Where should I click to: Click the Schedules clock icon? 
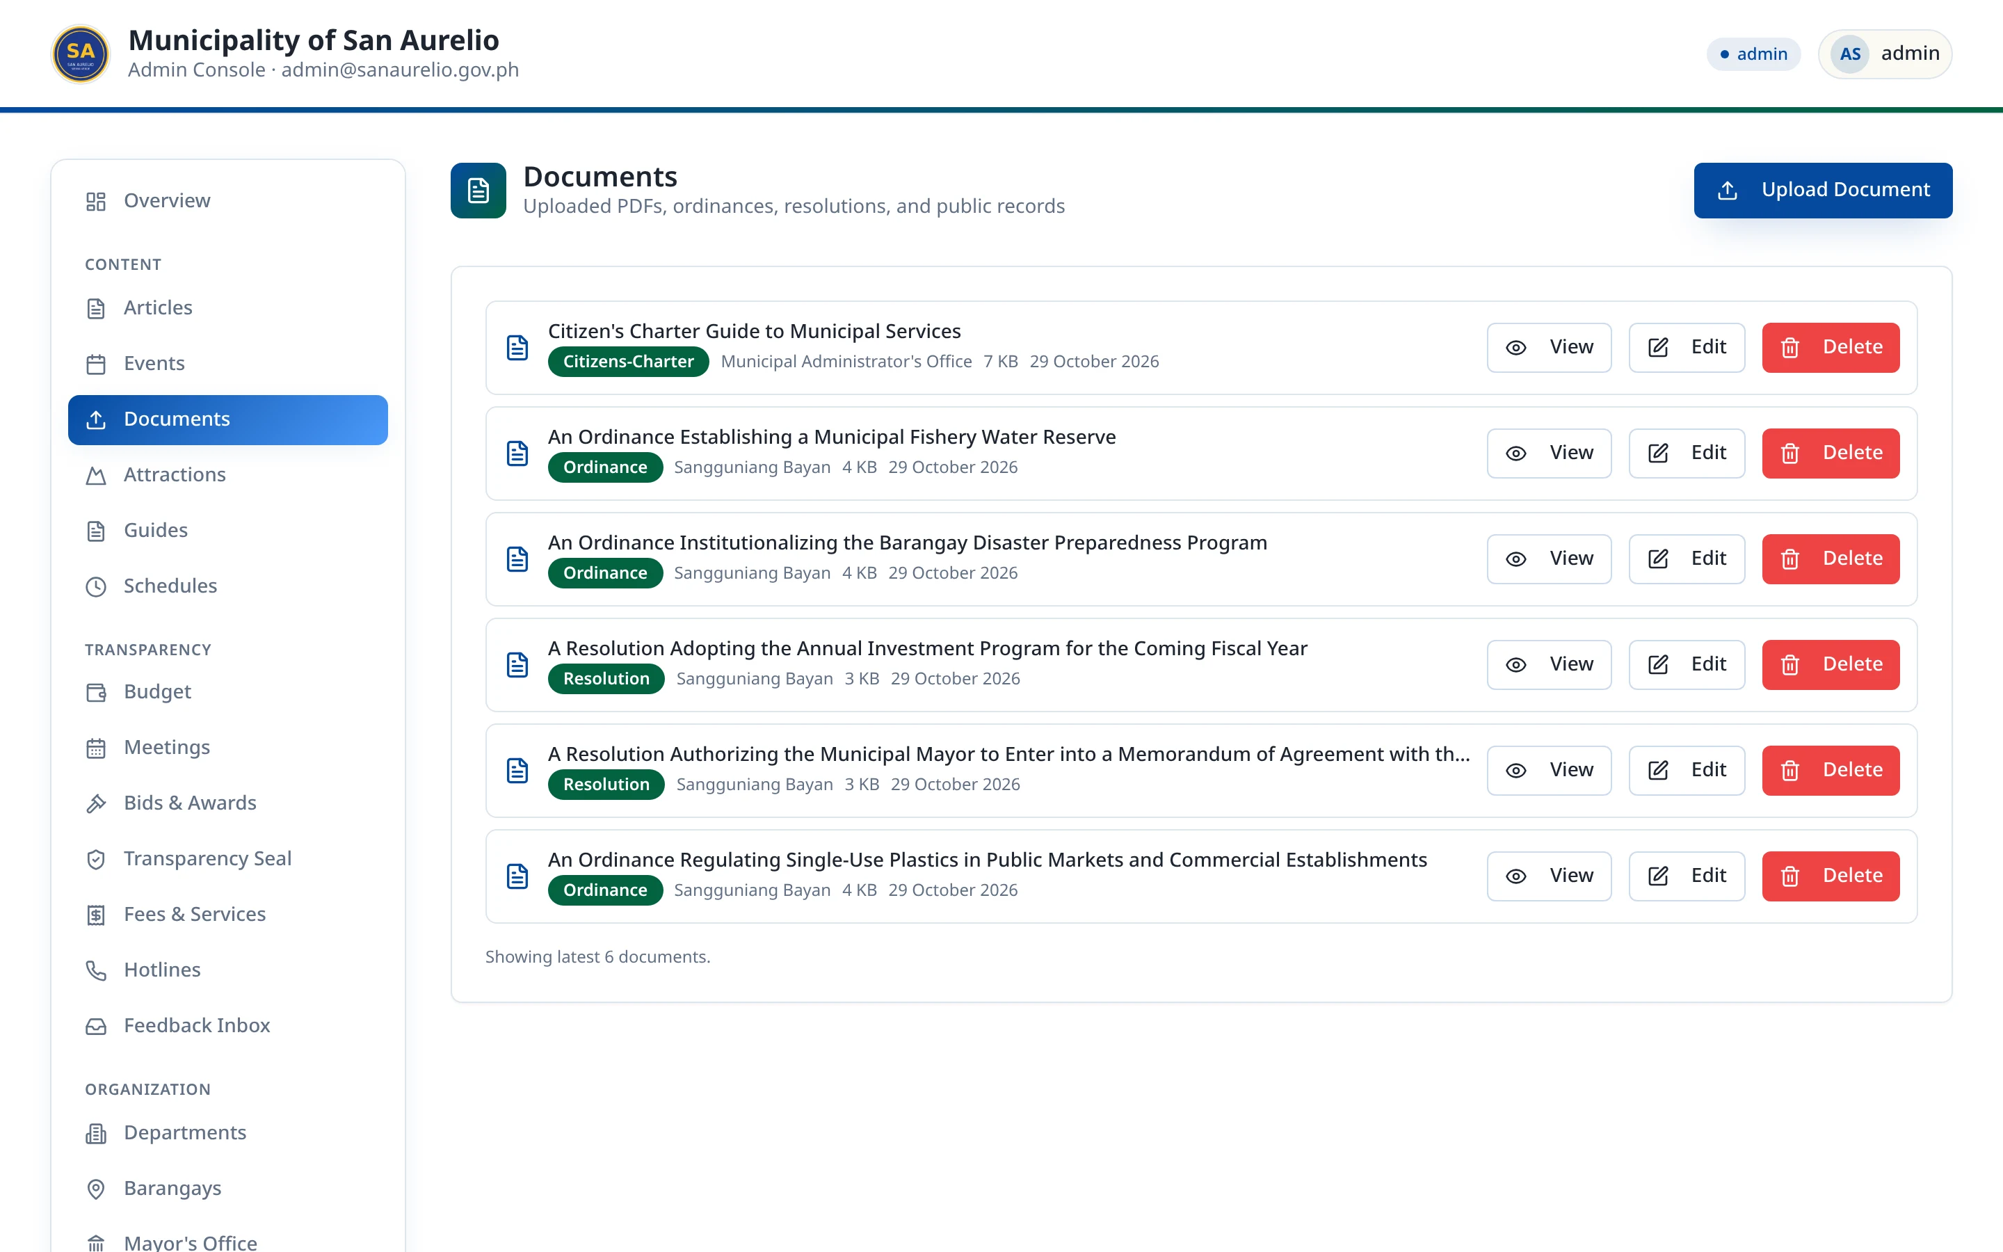coord(96,586)
